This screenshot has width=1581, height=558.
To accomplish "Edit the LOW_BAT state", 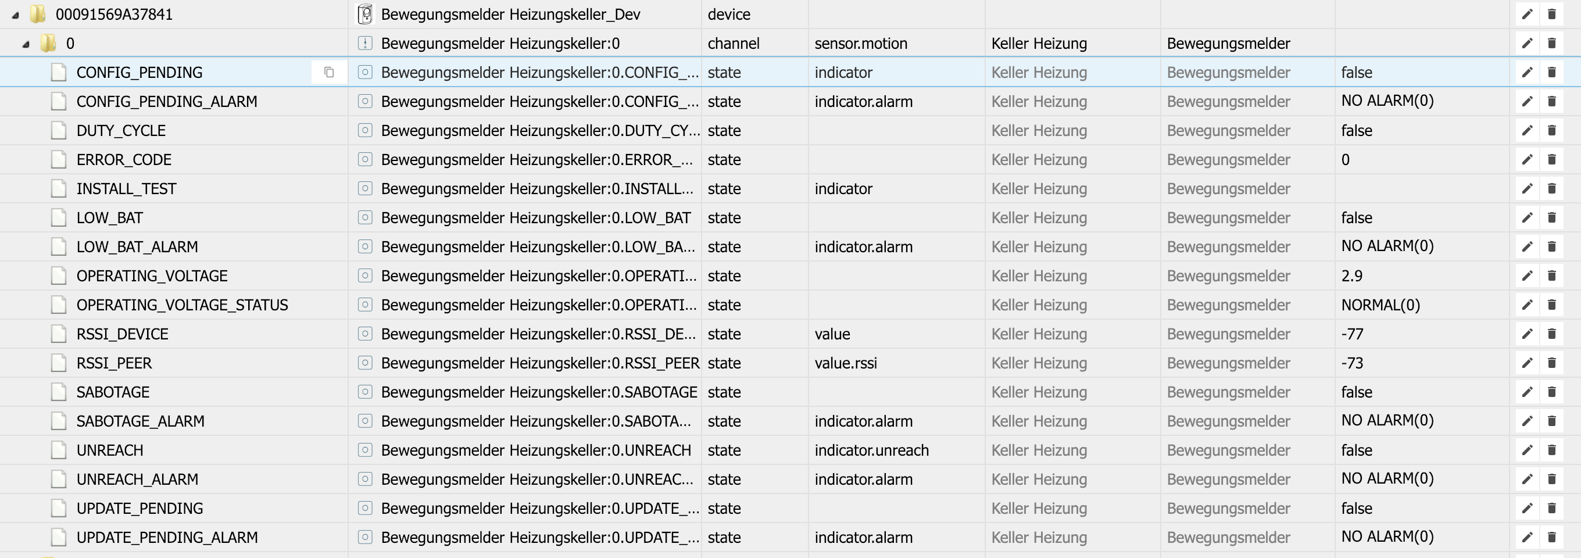I will tap(1527, 217).
